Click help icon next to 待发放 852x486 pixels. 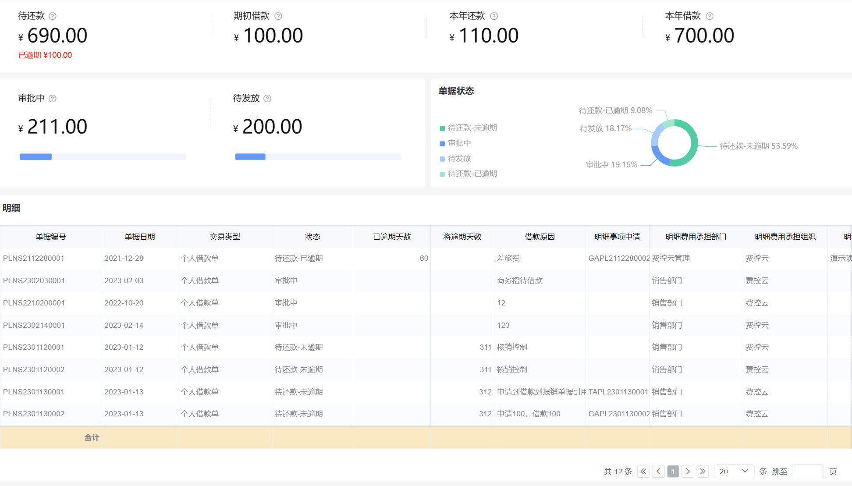(x=267, y=99)
